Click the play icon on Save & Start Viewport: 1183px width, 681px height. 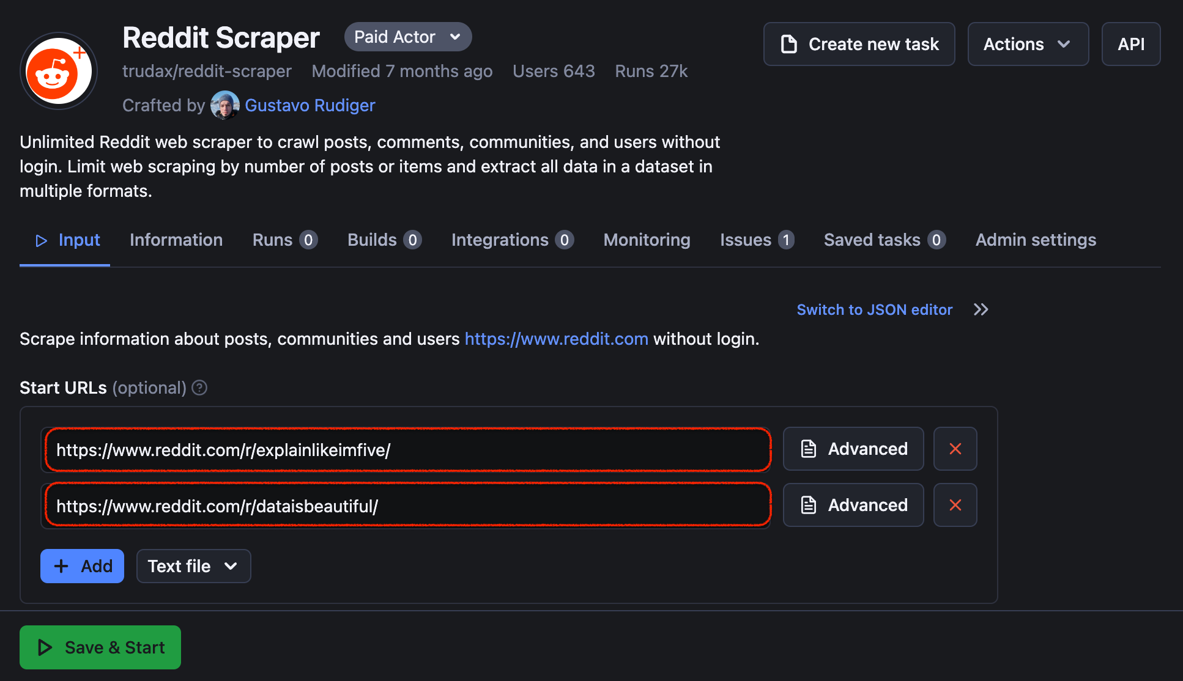[43, 647]
